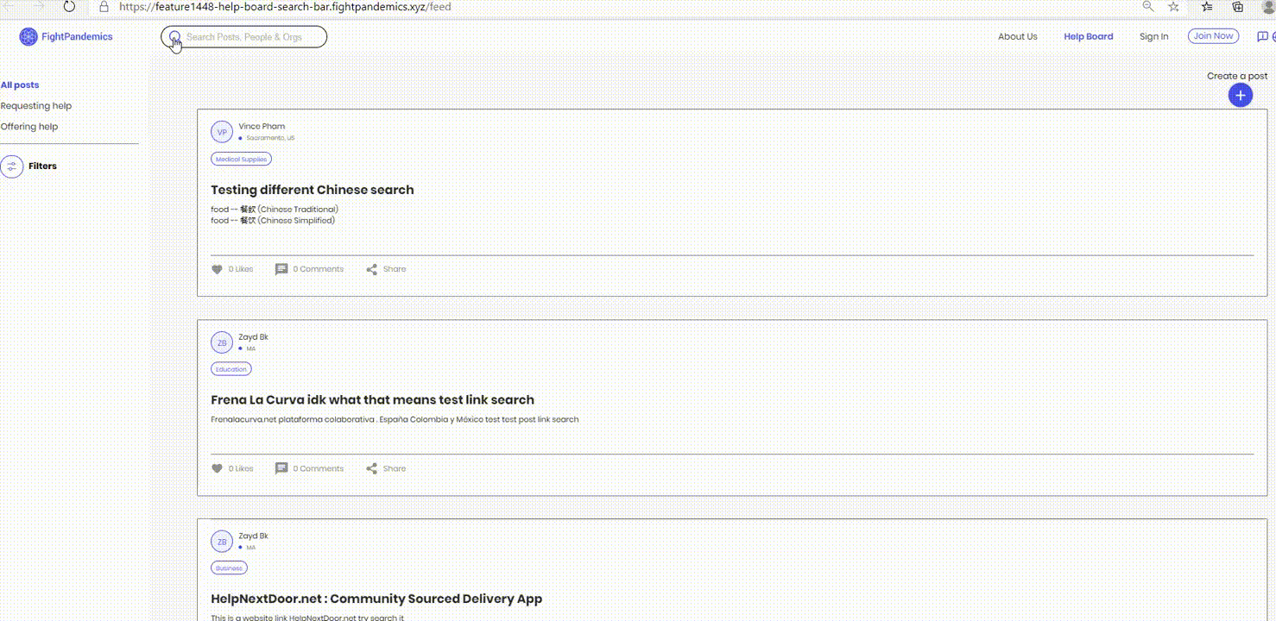Open comments icon on Chinese search post
The height and width of the screenshot is (621, 1276).
(x=281, y=269)
